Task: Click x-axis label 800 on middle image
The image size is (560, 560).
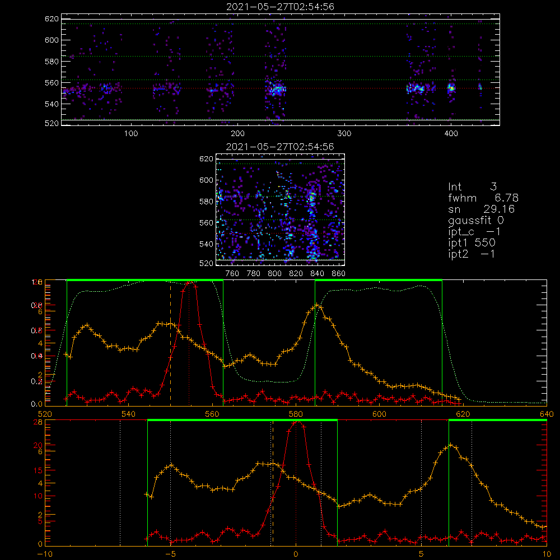Action: (x=274, y=274)
